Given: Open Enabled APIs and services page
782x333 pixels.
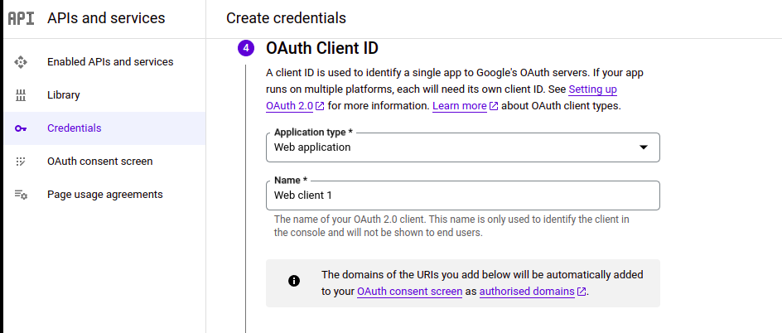Looking at the screenshot, I should coord(110,62).
